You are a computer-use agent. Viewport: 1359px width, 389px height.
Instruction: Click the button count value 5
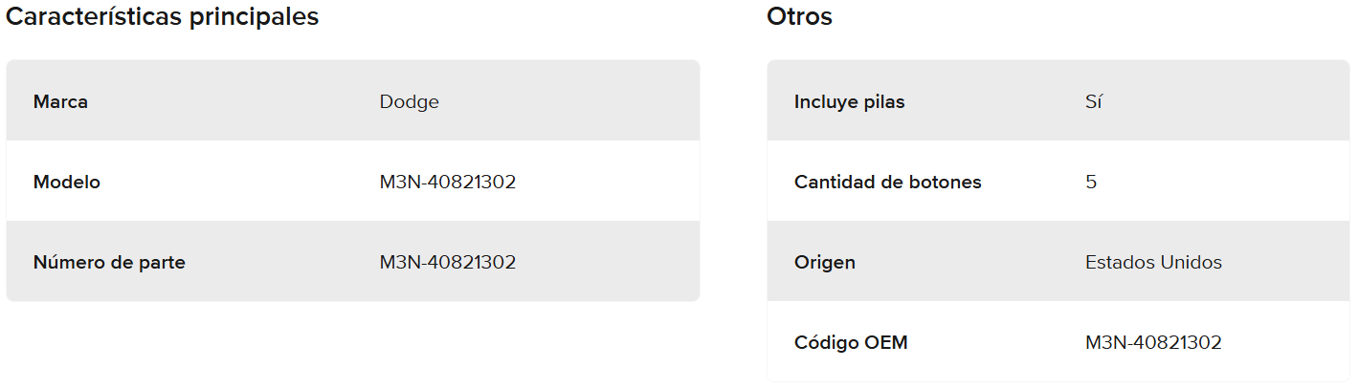point(1091,182)
